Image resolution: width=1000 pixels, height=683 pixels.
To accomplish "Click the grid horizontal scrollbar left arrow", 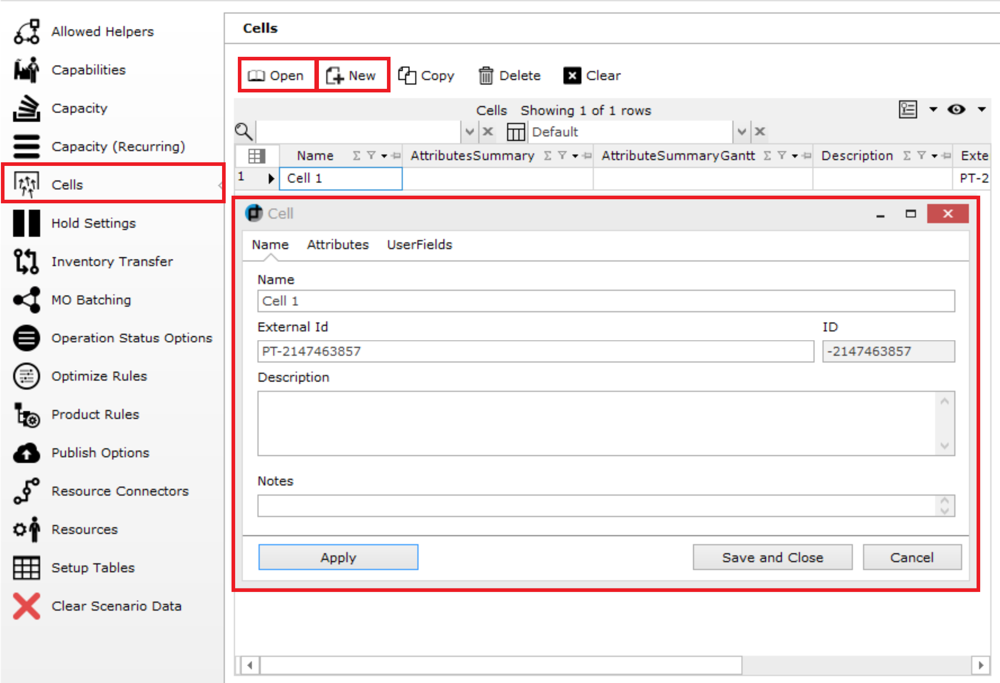I will click(x=250, y=665).
